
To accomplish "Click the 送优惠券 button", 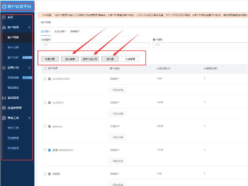I will click(70, 59).
